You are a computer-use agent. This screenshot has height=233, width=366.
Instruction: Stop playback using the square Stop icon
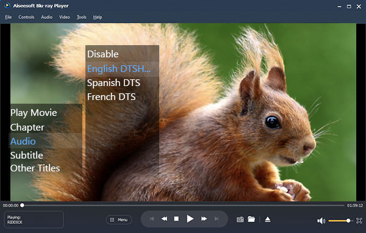coord(176,219)
